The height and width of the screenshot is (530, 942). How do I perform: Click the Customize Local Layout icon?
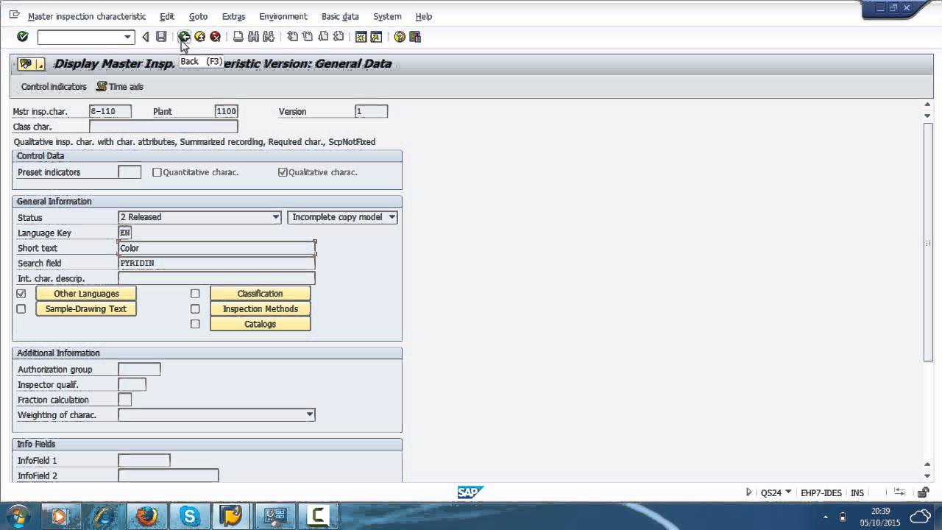415,37
